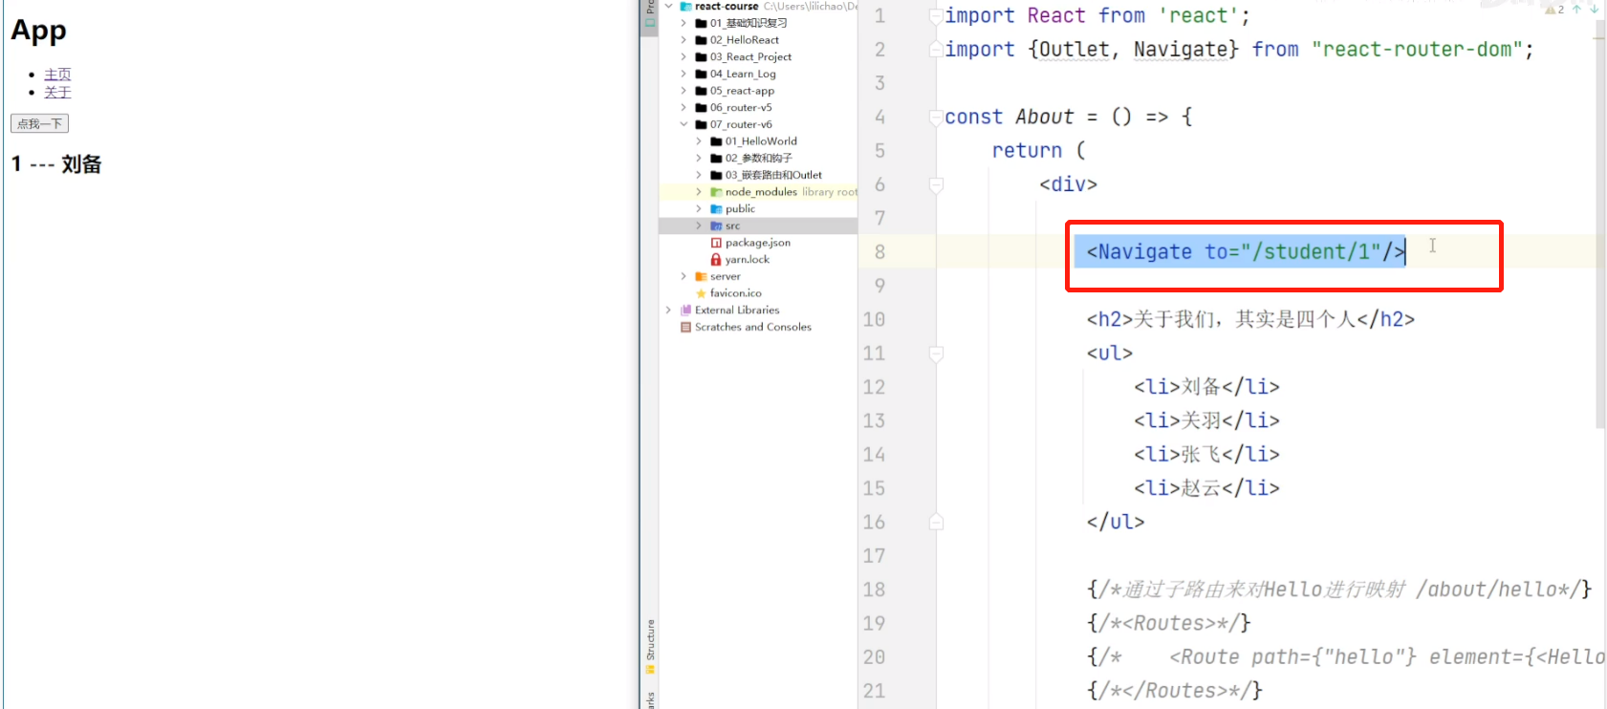Viewport: 1607px width, 709px height.
Task: Expand the server folder chevron
Action: (x=684, y=276)
